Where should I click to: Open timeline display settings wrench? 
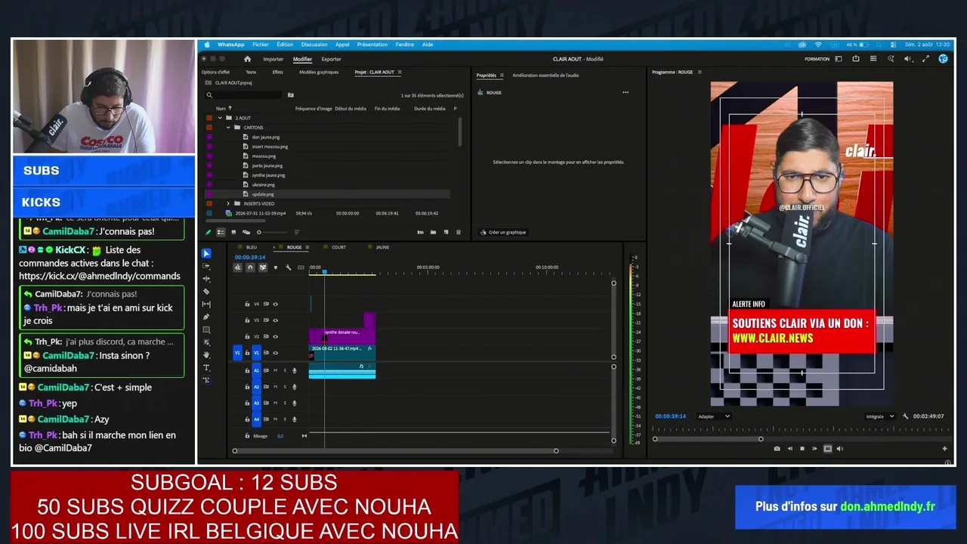click(x=288, y=267)
